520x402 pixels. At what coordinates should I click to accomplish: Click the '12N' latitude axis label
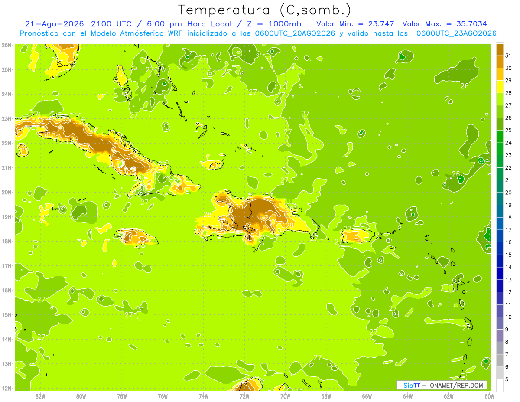(x=6, y=388)
